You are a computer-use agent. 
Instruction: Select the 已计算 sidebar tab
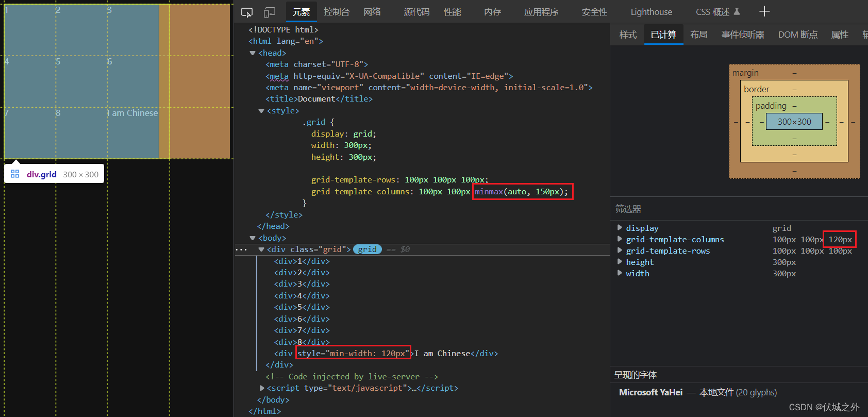click(x=663, y=35)
